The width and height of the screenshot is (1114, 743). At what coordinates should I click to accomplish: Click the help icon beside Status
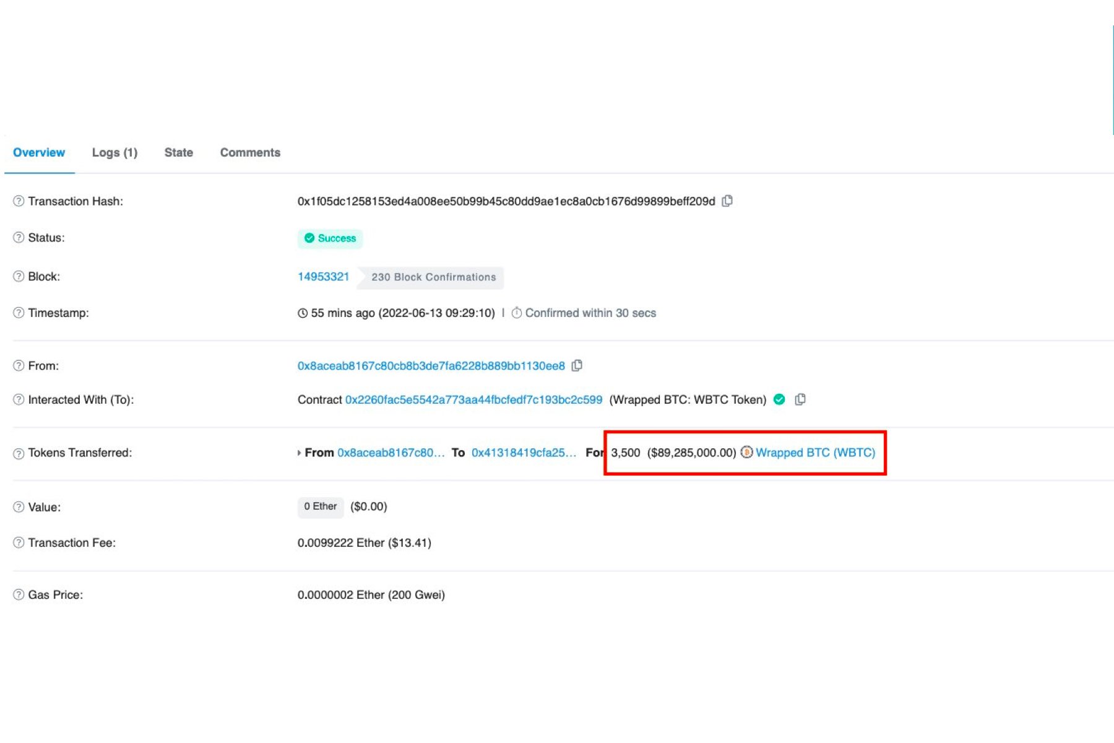tap(17, 237)
